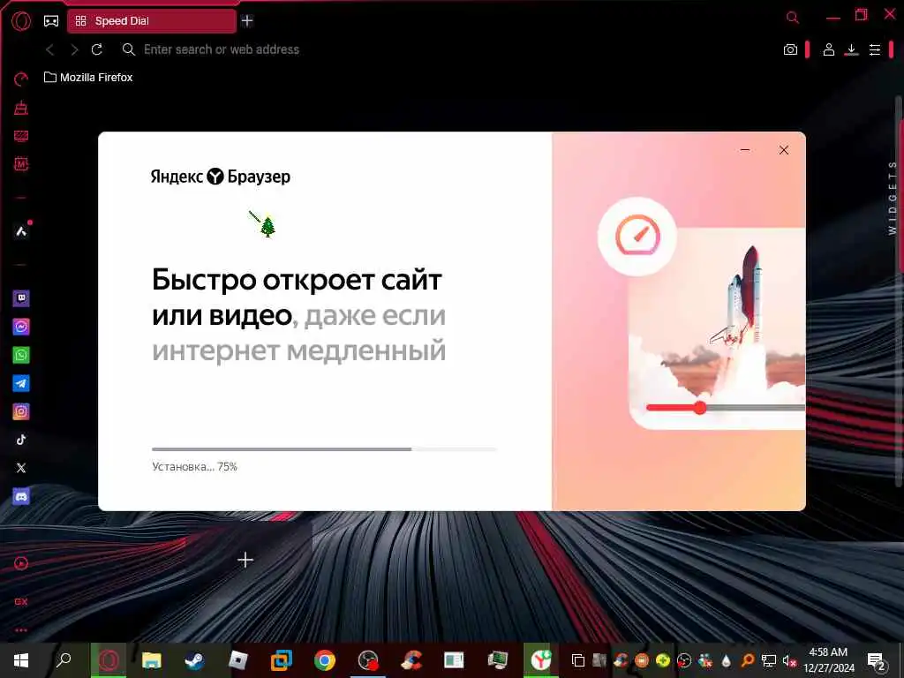Image resolution: width=904 pixels, height=678 pixels.
Task: Open Google Chrome from taskbar
Action: point(325,660)
